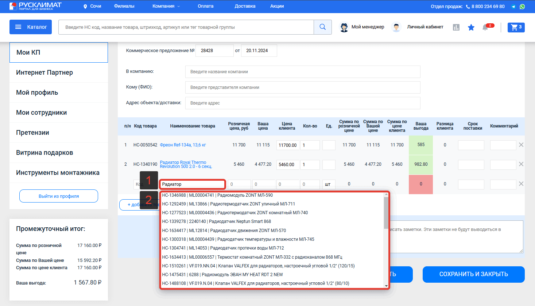Open the WhatsApp contact icon
This screenshot has width=535, height=306.
coord(522,7)
